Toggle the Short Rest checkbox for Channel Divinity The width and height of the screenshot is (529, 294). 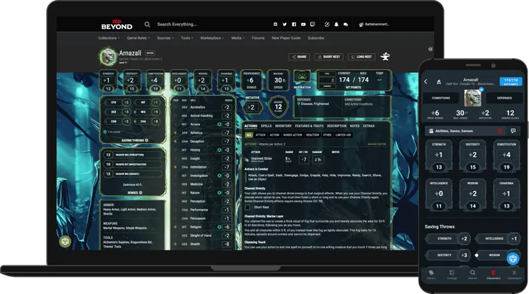[x=247, y=207]
